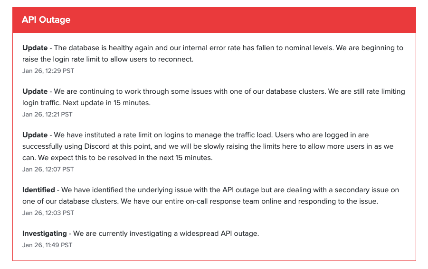Click the Update label about database clusters

coord(35,91)
